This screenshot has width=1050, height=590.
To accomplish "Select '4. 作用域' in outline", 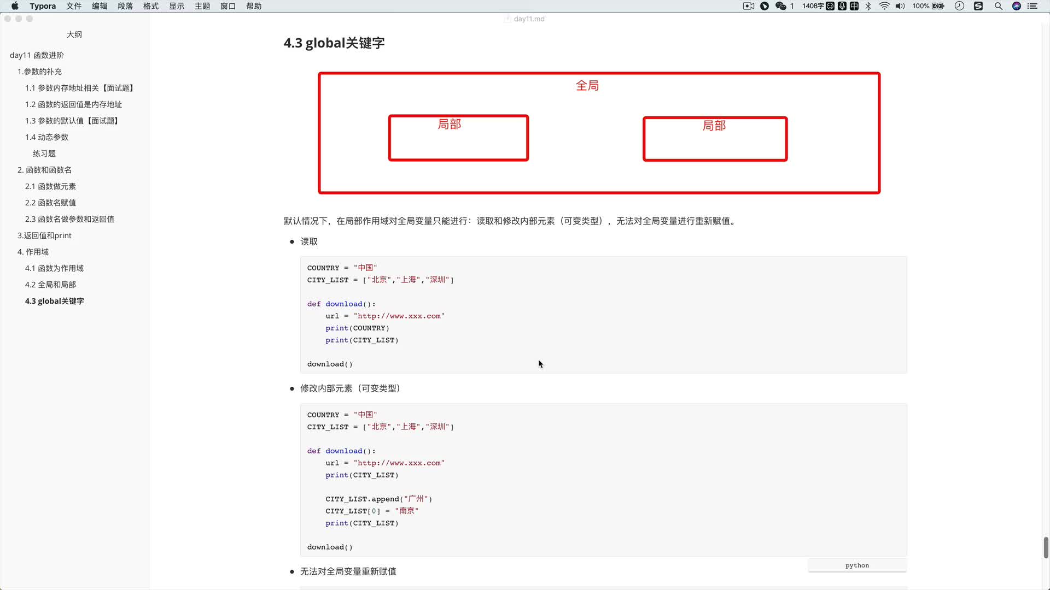I will tap(33, 252).
